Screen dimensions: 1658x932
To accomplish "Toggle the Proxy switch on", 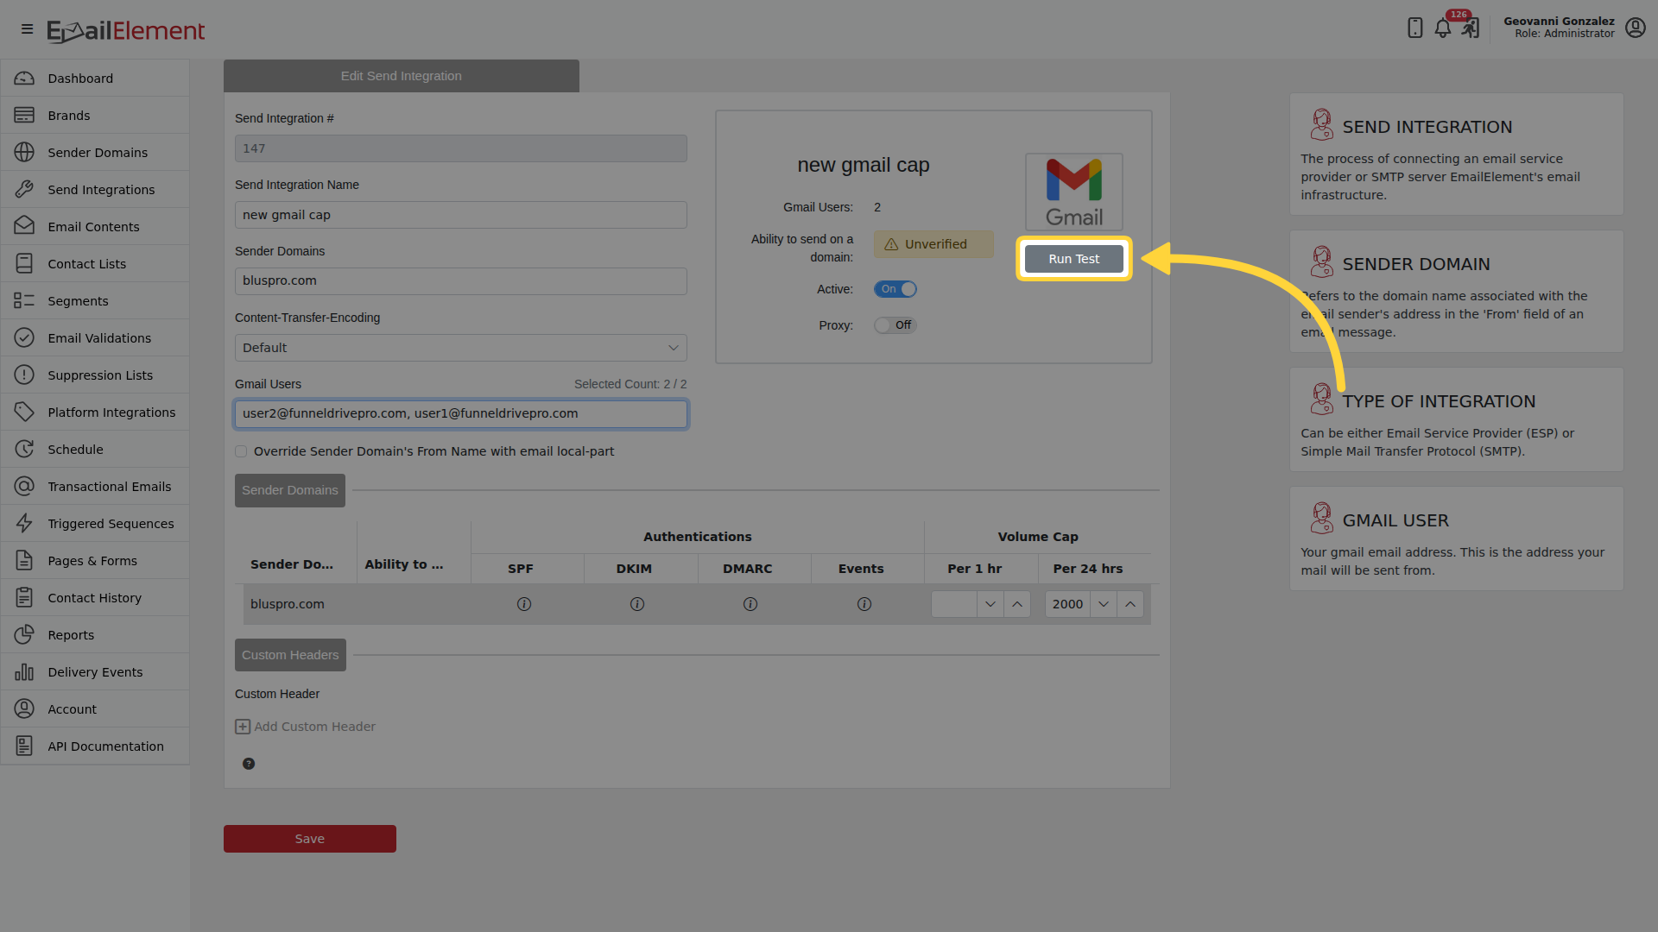I will [895, 325].
